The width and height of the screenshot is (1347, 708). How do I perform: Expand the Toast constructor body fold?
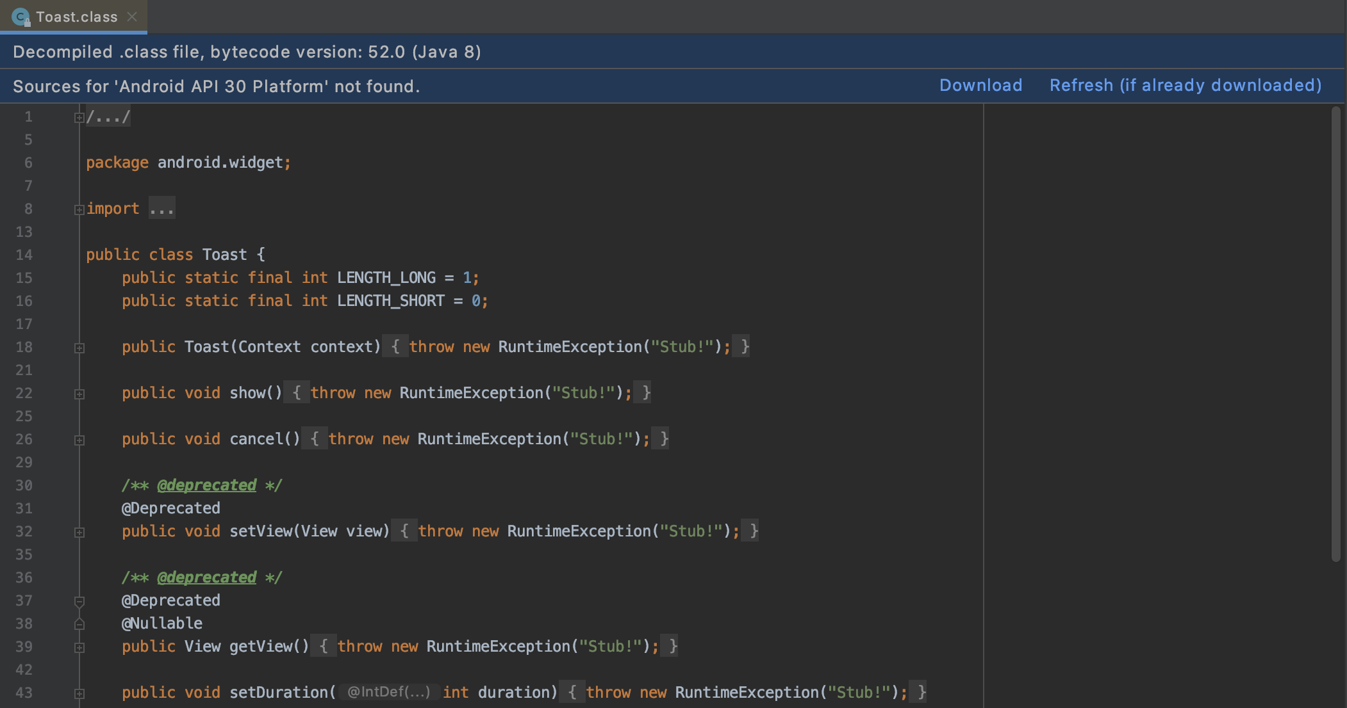point(79,348)
